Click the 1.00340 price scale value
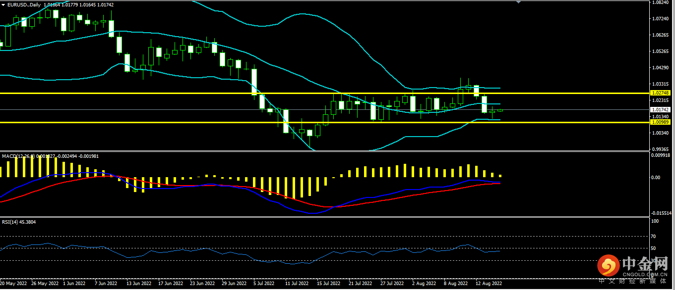Image resolution: width=675 pixels, height=290 pixels. click(x=661, y=133)
